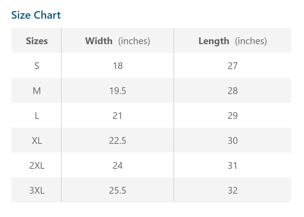Select the 2XL size cell
This screenshot has height=217, width=304.
pos(37,166)
